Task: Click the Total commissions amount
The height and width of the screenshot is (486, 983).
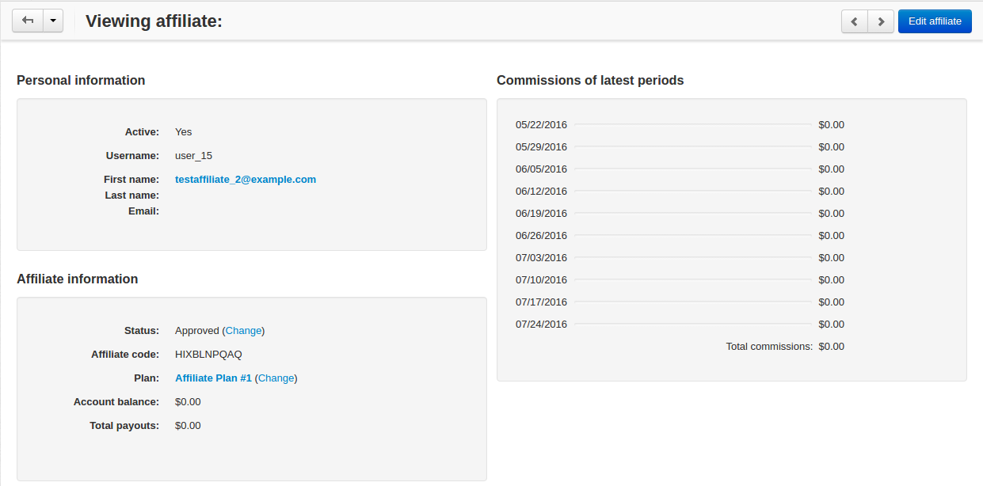Action: point(832,347)
